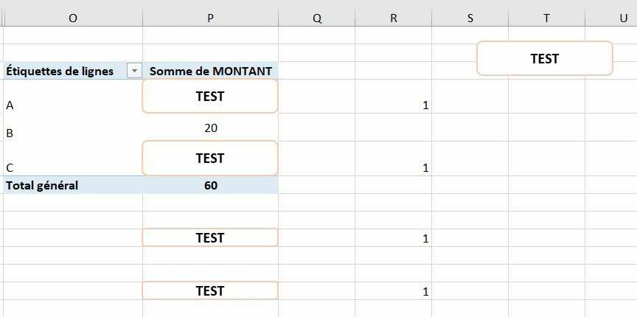Select column U header

point(612,18)
